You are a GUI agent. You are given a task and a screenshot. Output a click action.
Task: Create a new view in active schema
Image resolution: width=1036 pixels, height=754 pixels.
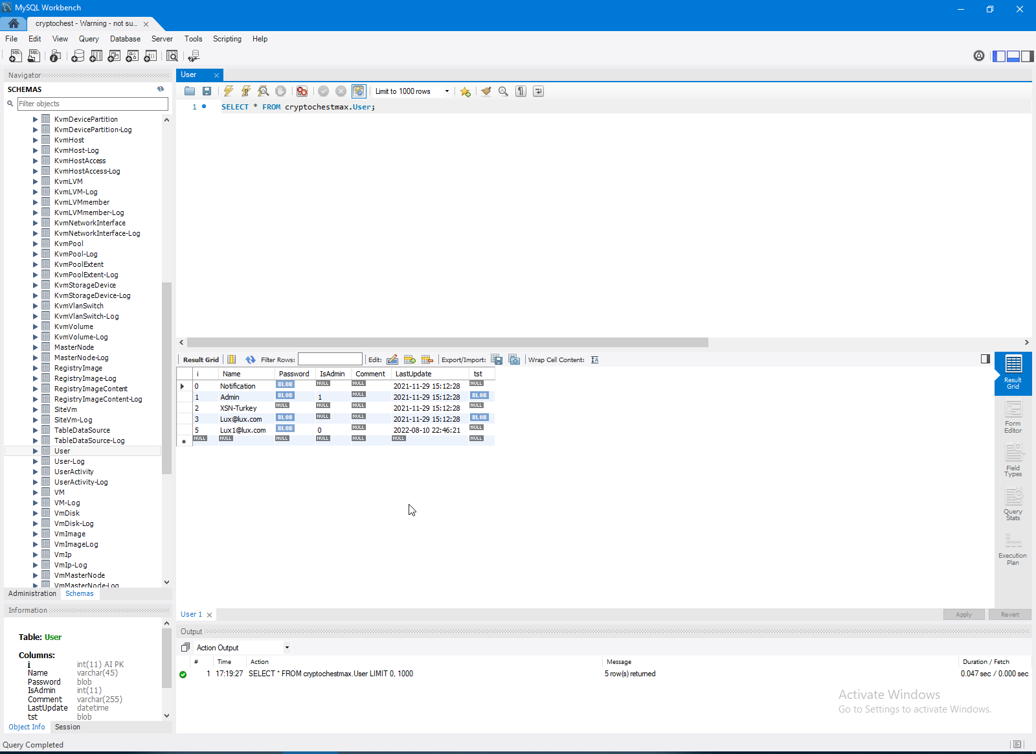coord(114,56)
